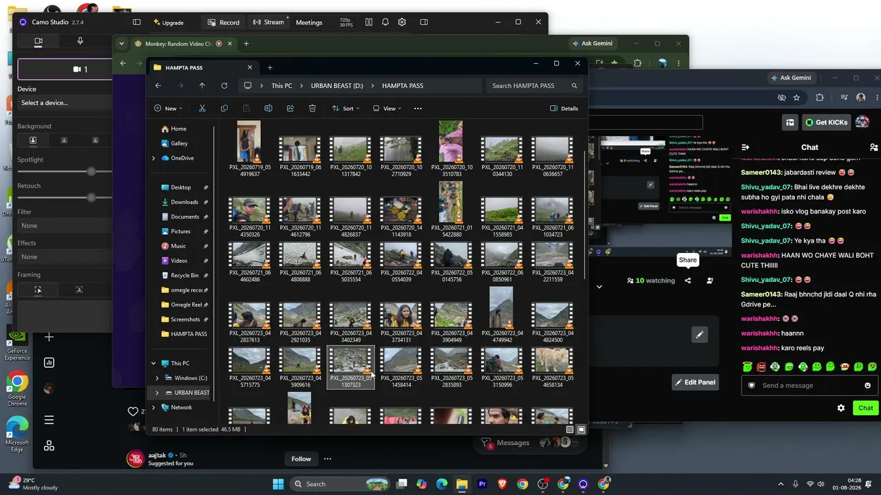Image resolution: width=881 pixels, height=495 pixels.
Task: Click the Send a message chat field
Action: [x=809, y=386]
